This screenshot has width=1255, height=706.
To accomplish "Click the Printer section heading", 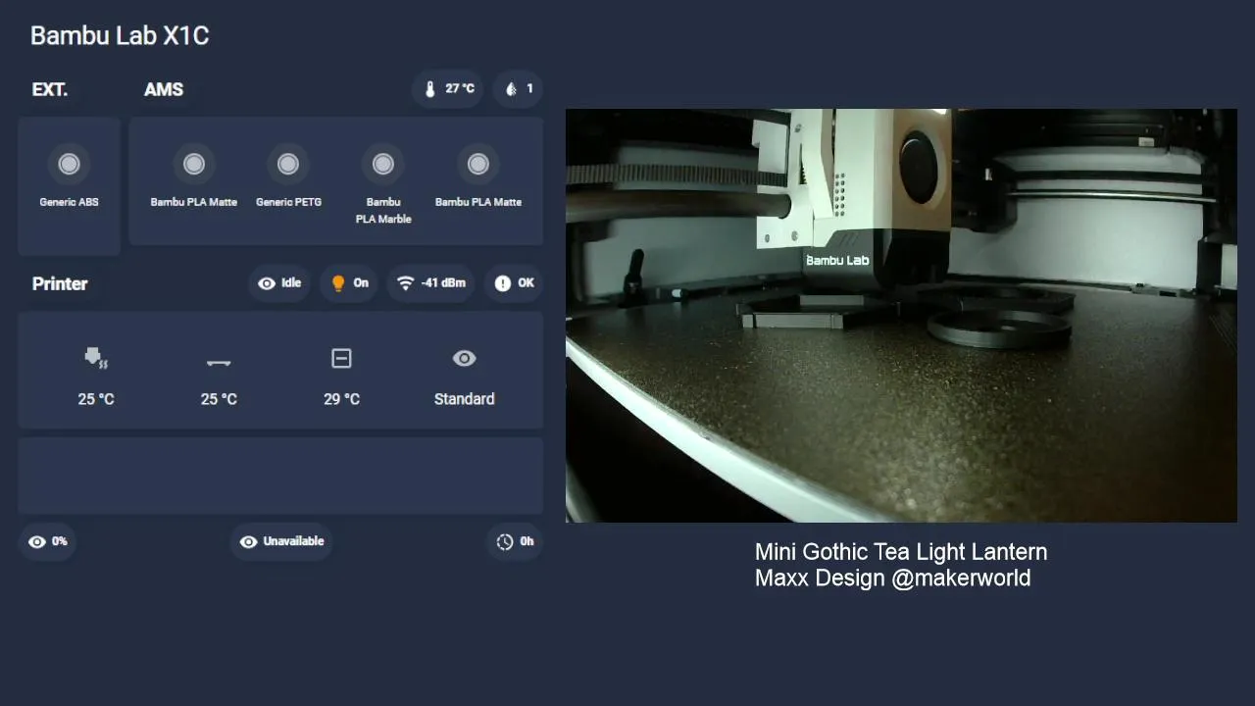I will (60, 283).
